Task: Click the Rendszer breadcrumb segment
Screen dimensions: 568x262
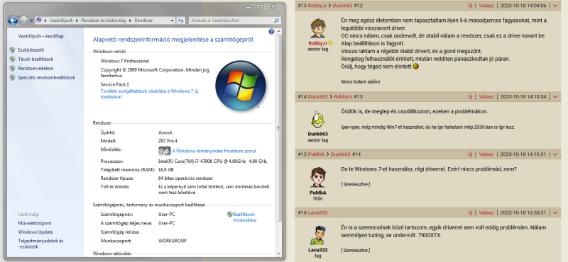Action: [143, 21]
